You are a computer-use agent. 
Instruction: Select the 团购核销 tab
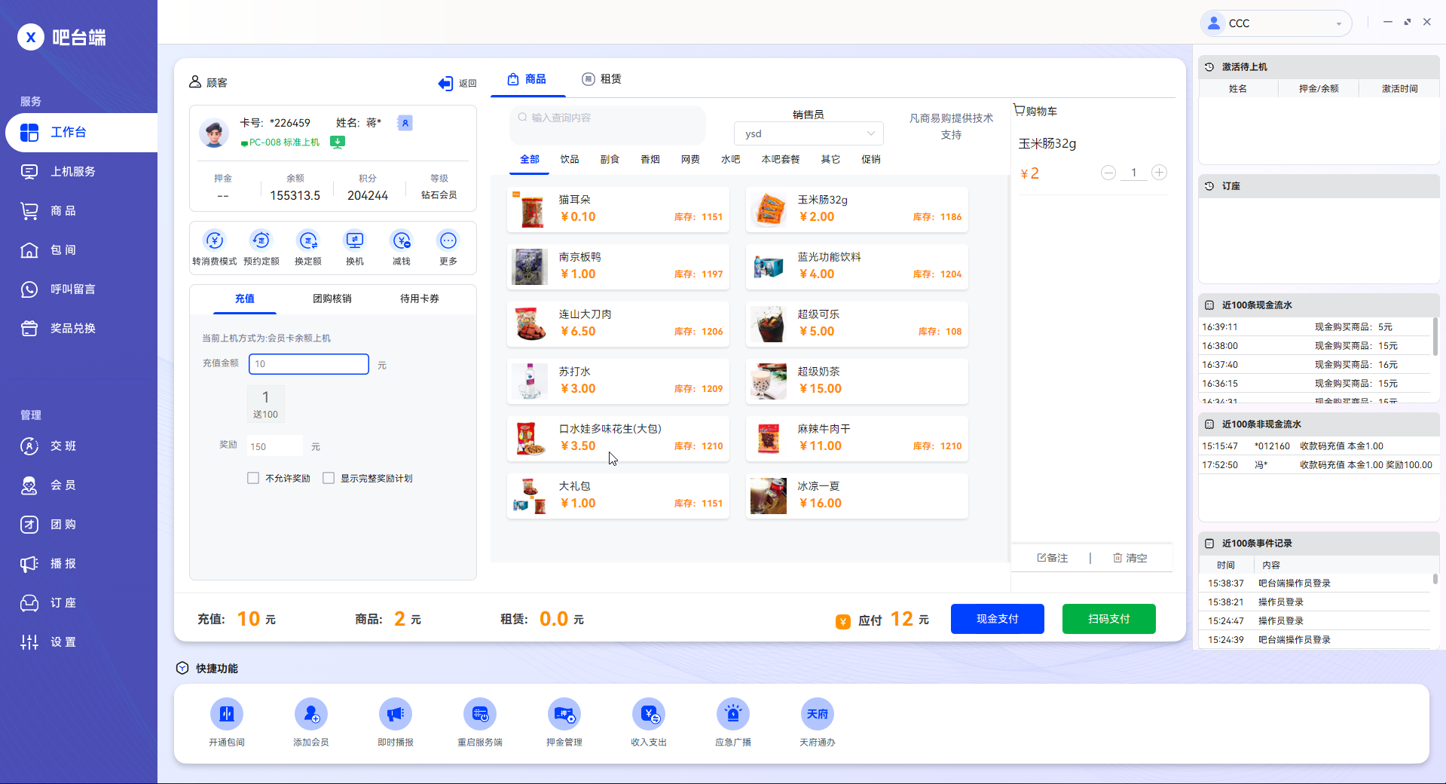click(332, 299)
